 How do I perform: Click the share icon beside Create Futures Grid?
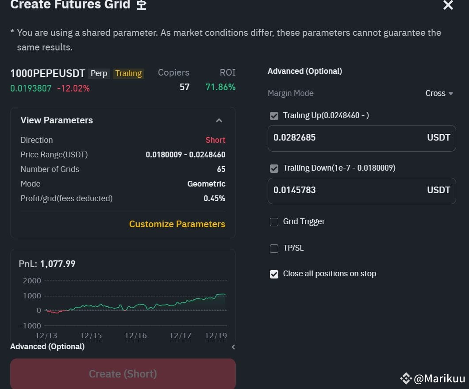pyautogui.click(x=141, y=5)
